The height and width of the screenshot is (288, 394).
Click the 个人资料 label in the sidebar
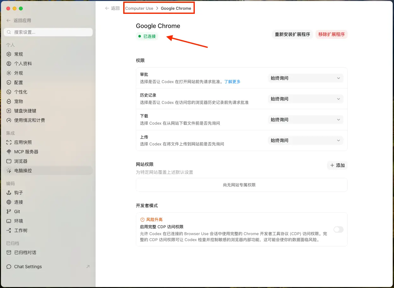point(23,64)
